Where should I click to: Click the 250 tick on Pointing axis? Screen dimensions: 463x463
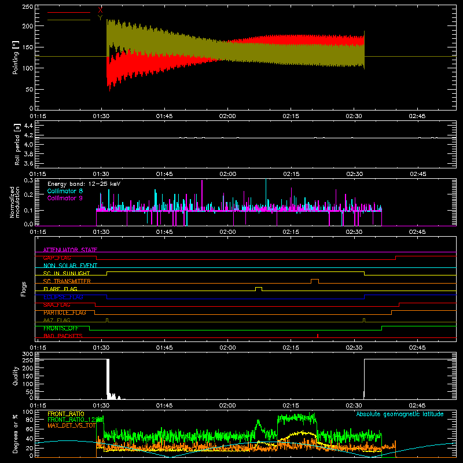(28, 7)
